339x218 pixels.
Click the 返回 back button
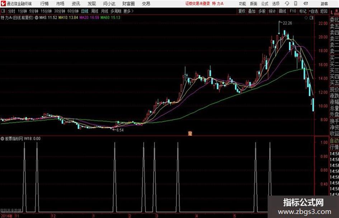(324, 11)
